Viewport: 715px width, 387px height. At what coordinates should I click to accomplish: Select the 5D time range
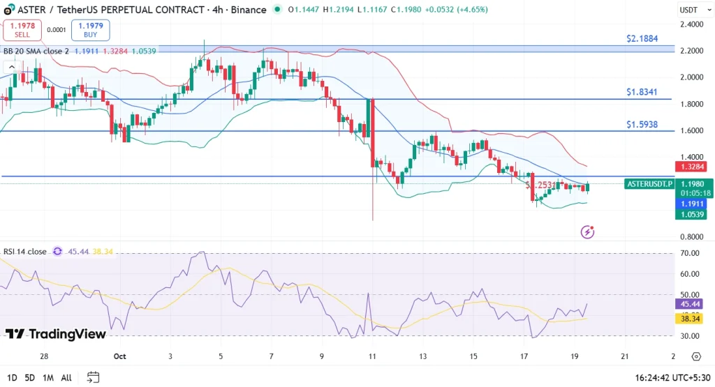[x=29, y=377]
